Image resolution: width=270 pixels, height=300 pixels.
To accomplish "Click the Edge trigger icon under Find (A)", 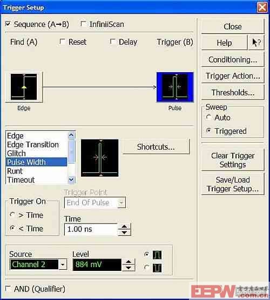I will click(24, 87).
